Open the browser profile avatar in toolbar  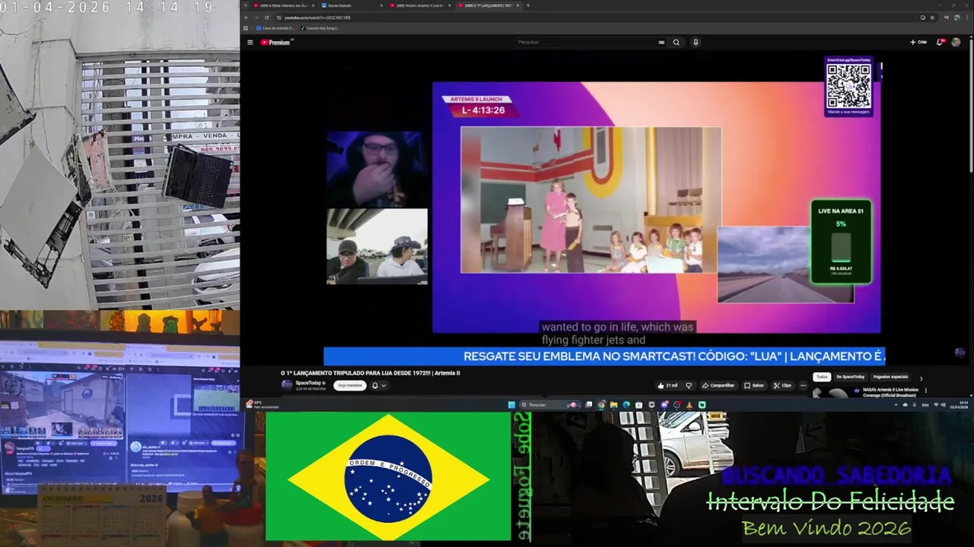point(956,17)
